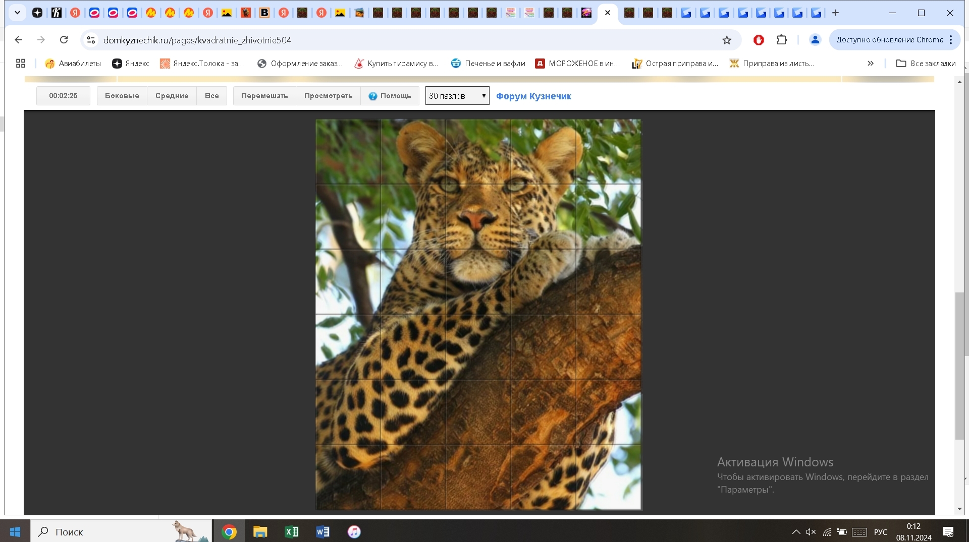
Task: Click the Помощь help icon button
Action: [390, 96]
